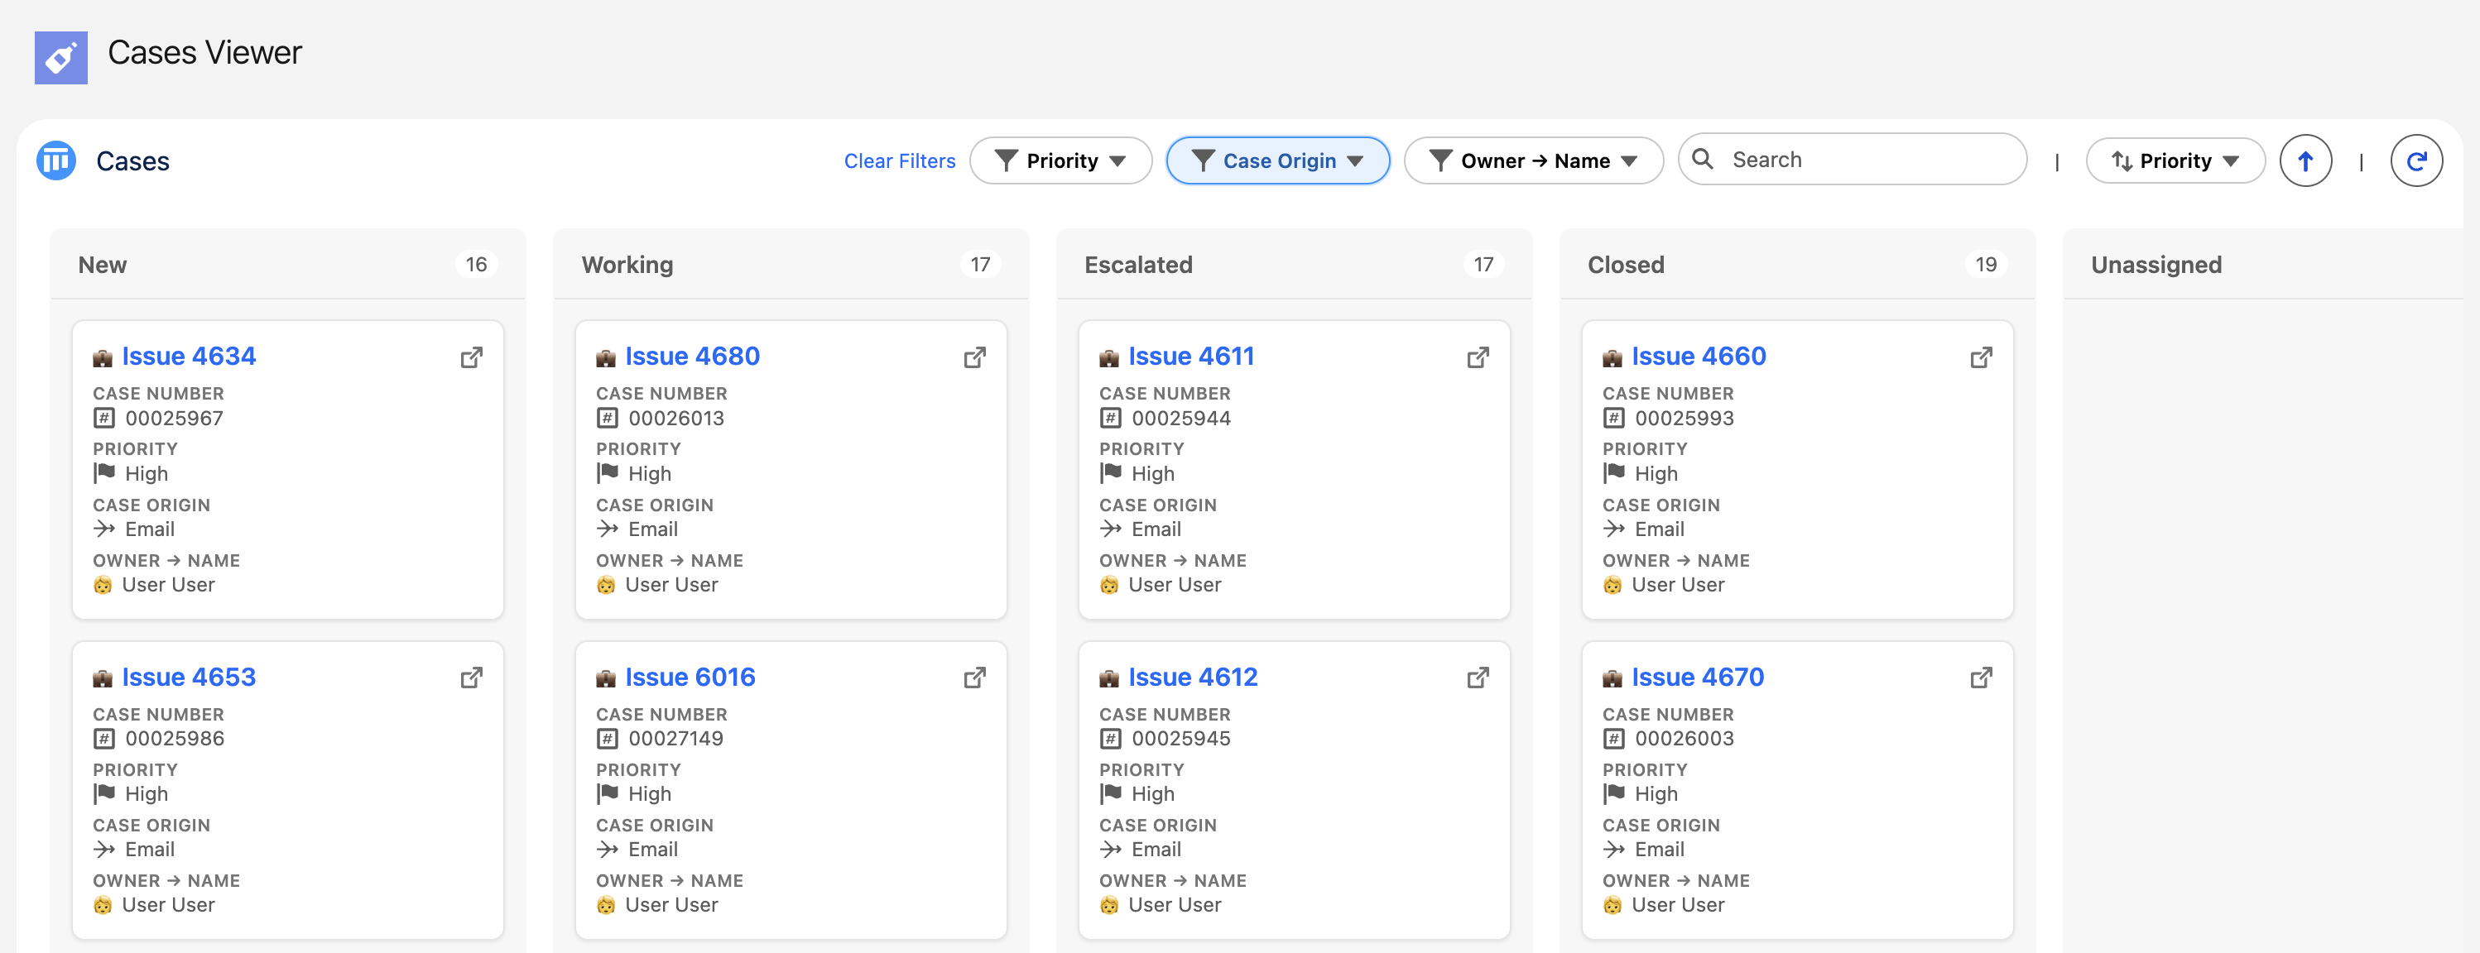Toggle sort direction with the up arrow
The height and width of the screenshot is (953, 2480).
pyautogui.click(x=2305, y=160)
